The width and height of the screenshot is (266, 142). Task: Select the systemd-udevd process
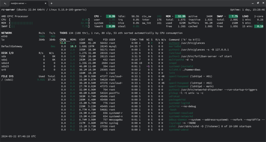coord(179,129)
